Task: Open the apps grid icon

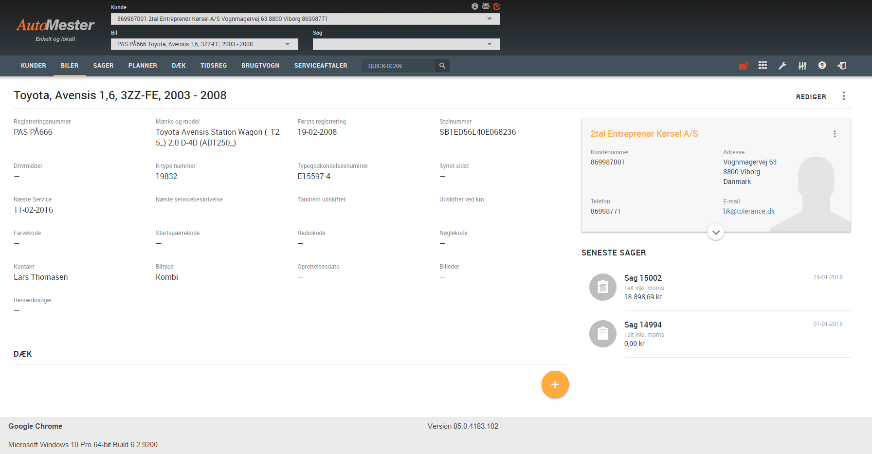Action: (x=763, y=66)
